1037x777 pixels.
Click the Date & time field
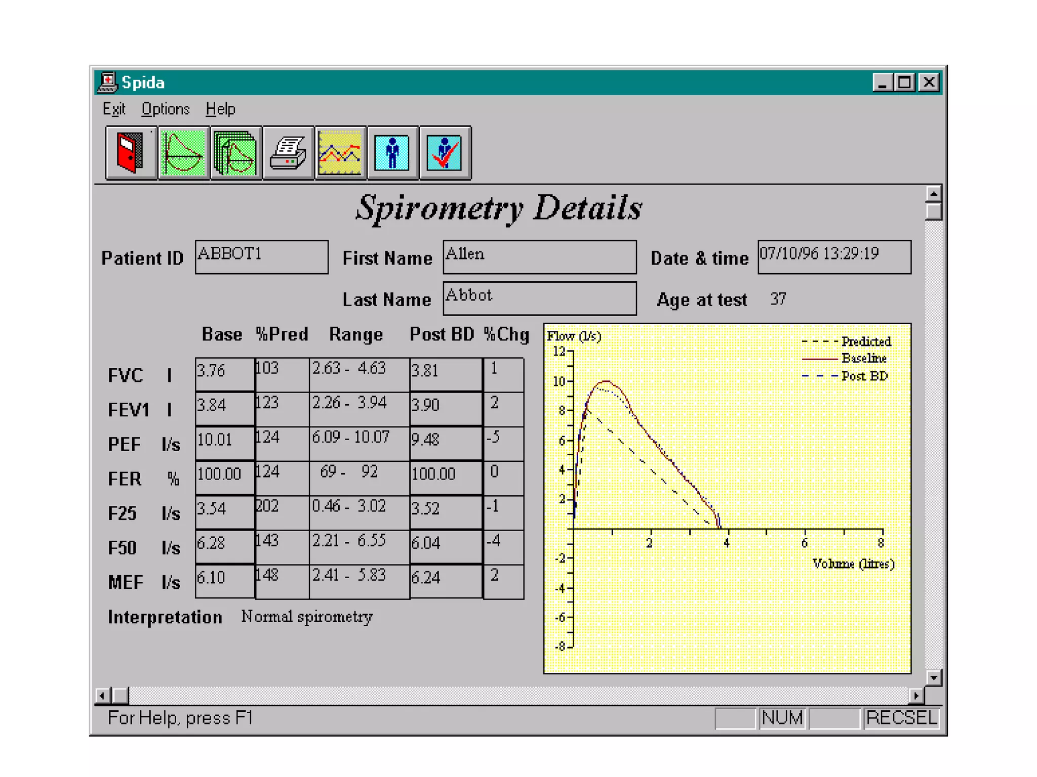tap(834, 257)
